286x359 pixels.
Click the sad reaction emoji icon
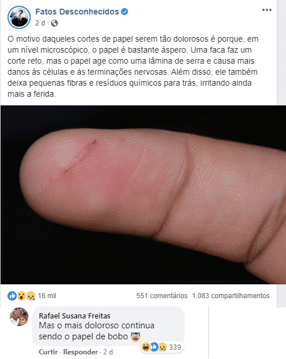pyautogui.click(x=31, y=296)
